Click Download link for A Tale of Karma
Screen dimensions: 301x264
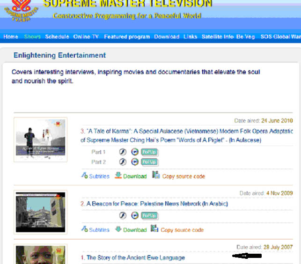point(135,176)
